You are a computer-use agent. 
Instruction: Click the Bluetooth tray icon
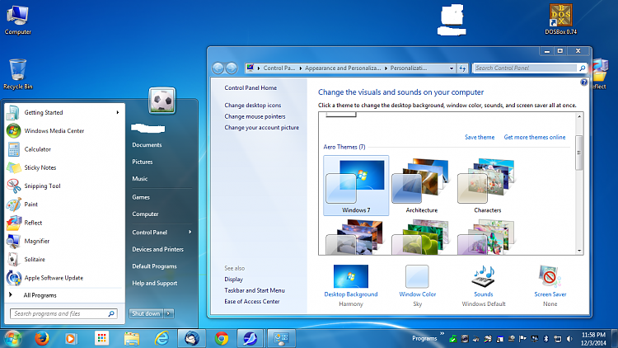[545, 339]
